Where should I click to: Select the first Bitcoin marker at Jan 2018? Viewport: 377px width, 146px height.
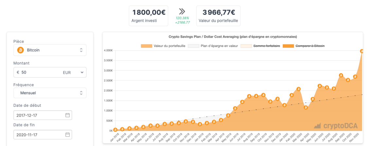115,130
